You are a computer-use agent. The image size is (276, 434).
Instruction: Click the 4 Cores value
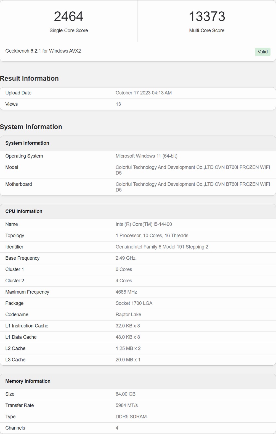point(124,281)
